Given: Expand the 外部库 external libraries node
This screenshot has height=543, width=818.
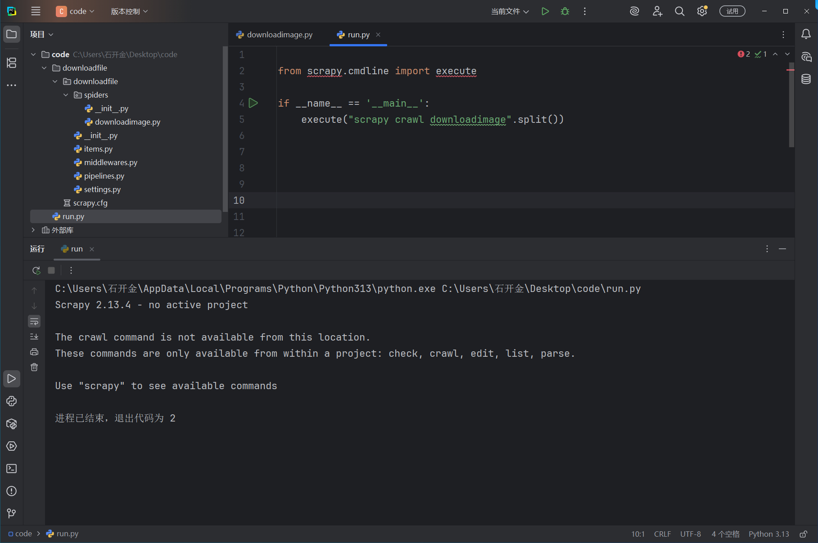Looking at the screenshot, I should pos(33,230).
